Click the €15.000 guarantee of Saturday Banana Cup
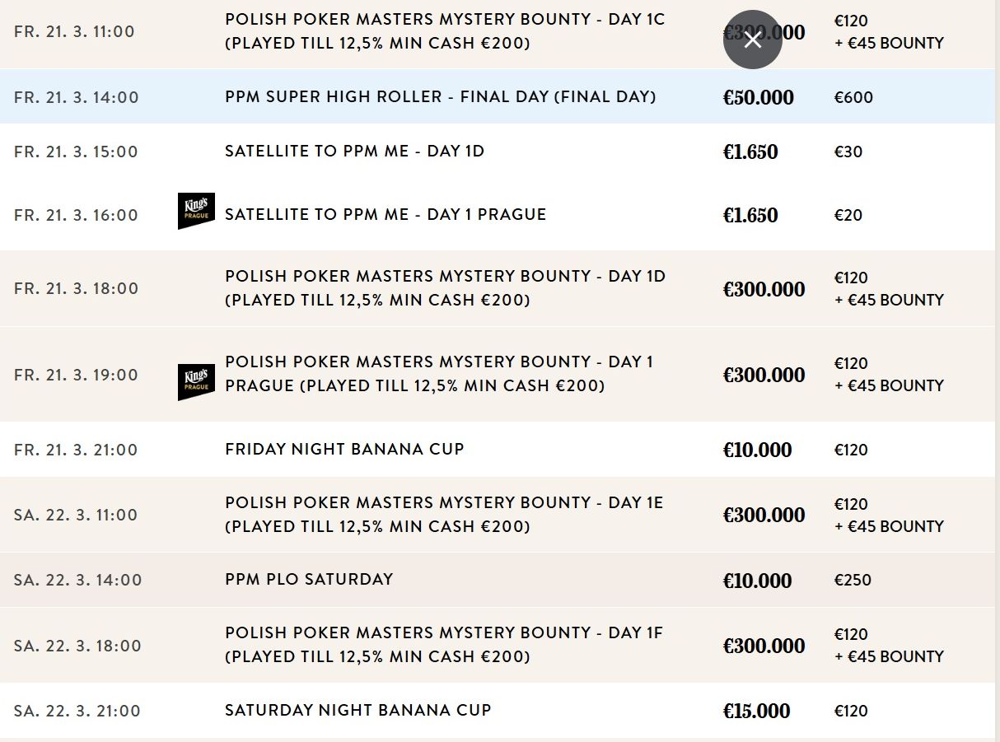 coord(756,711)
